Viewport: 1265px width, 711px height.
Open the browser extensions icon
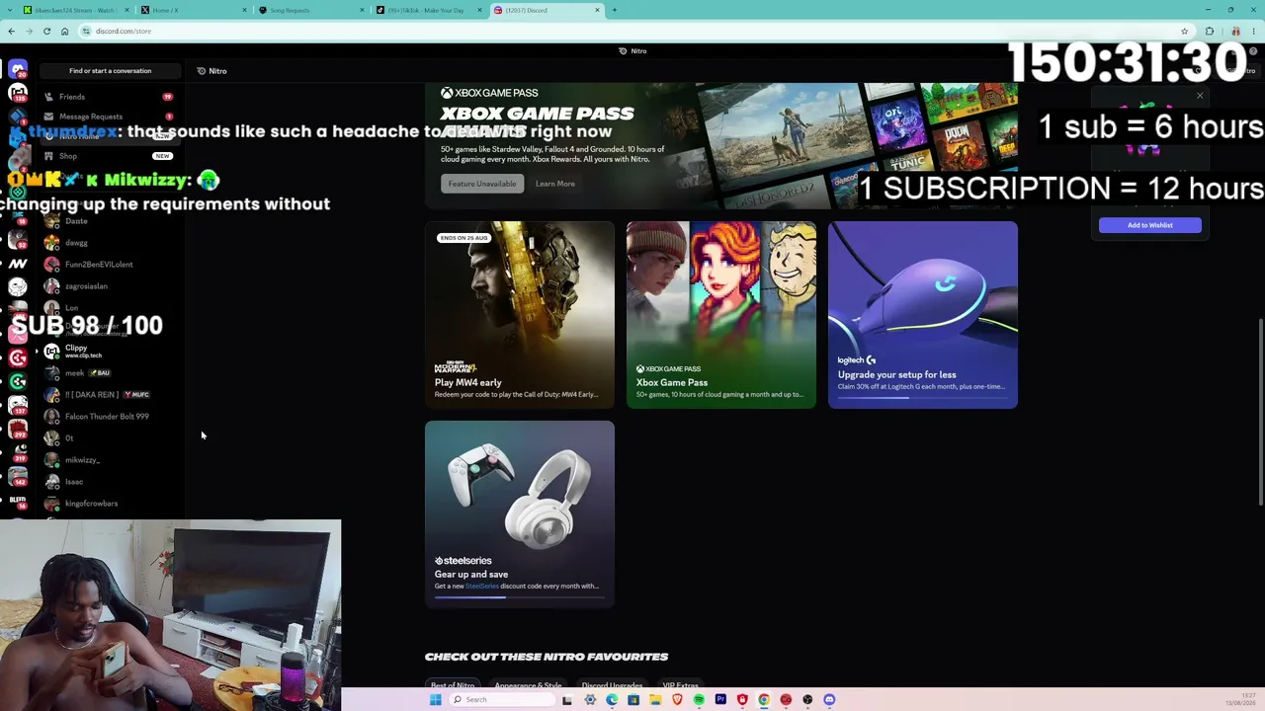1209,31
